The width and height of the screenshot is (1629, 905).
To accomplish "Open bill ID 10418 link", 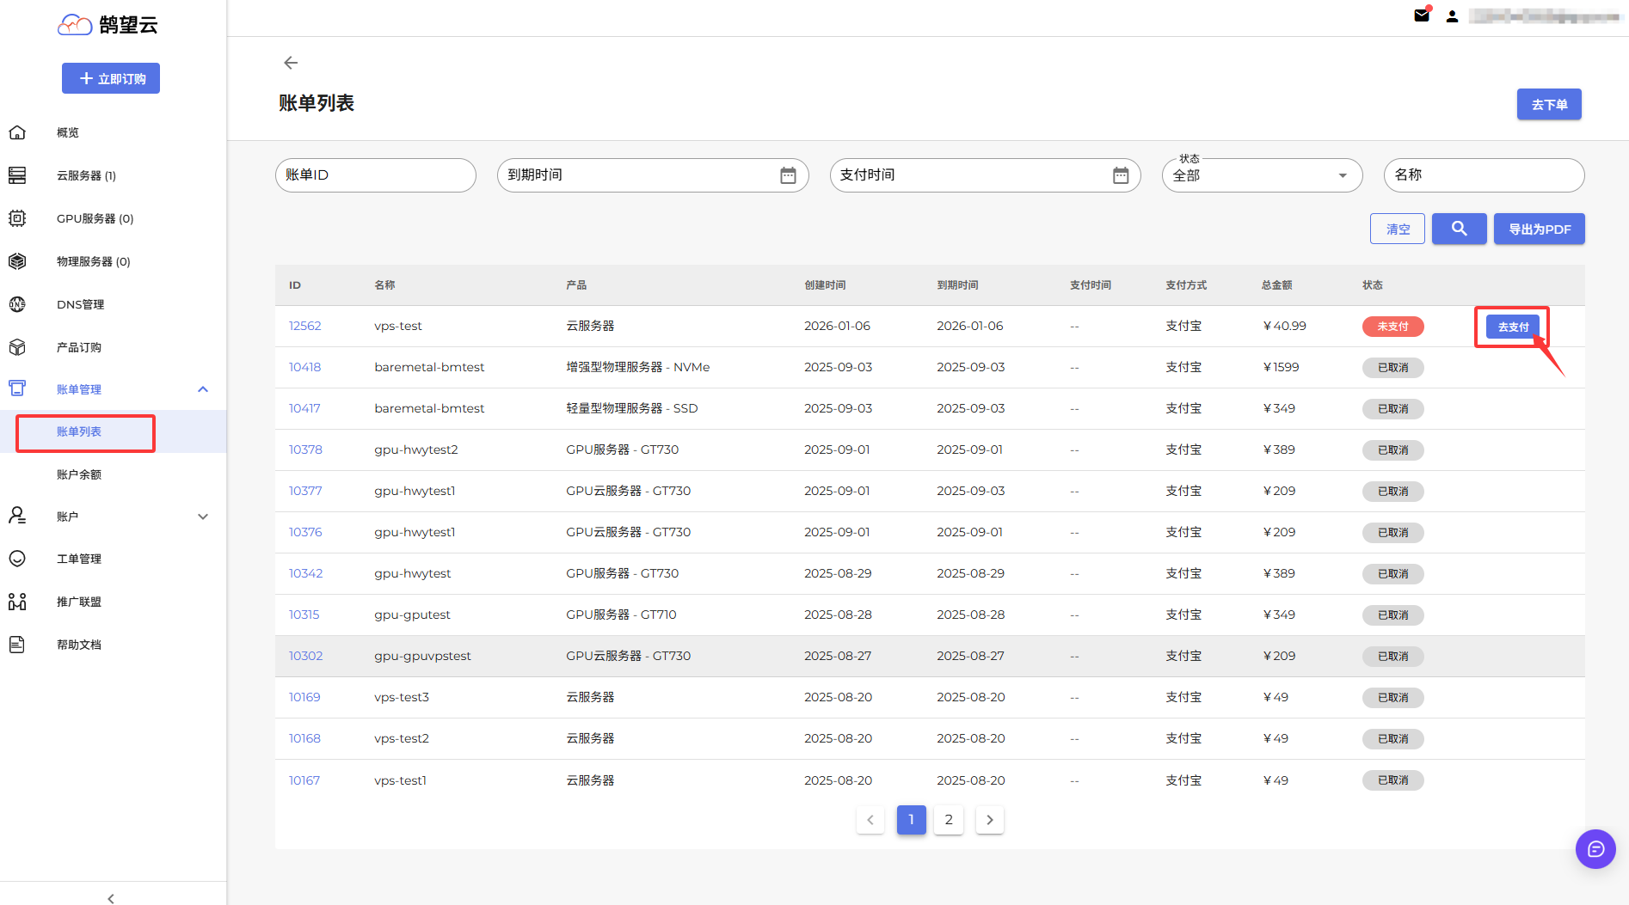I will [x=304, y=367].
